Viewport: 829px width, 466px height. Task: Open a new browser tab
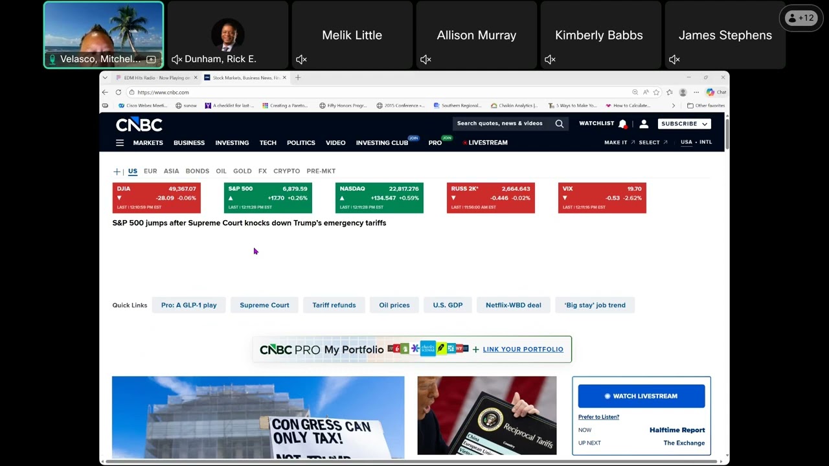point(298,78)
